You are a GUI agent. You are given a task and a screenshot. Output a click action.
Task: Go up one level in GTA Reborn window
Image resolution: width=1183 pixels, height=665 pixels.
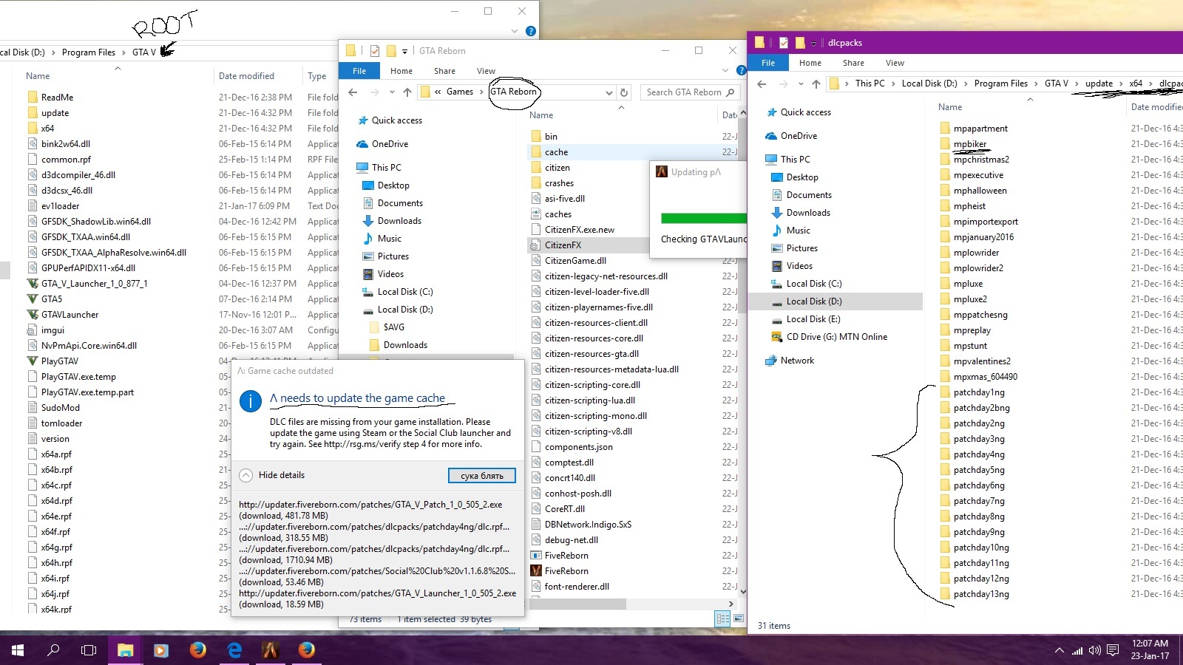407,92
